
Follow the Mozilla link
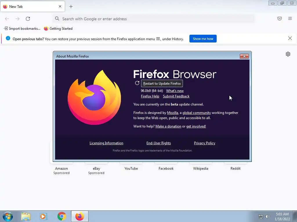click(x=172, y=113)
